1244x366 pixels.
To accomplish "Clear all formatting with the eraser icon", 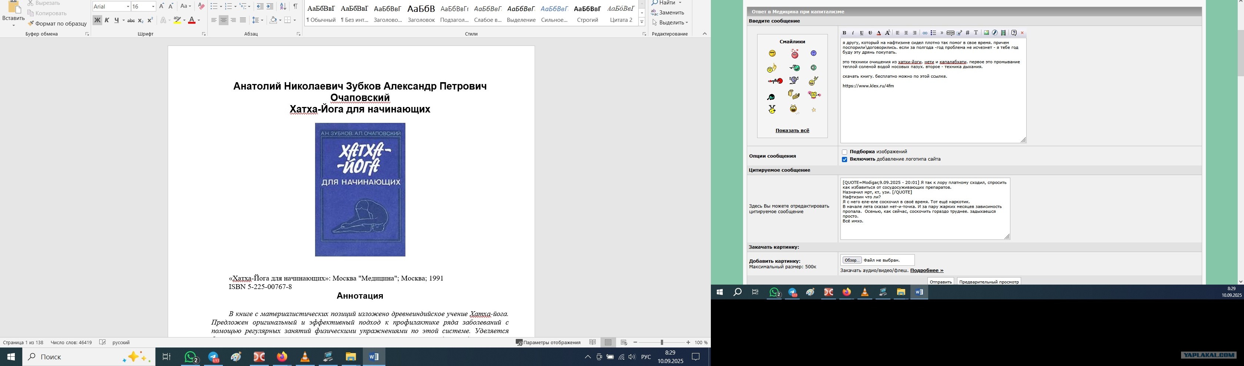I will 201,6.
